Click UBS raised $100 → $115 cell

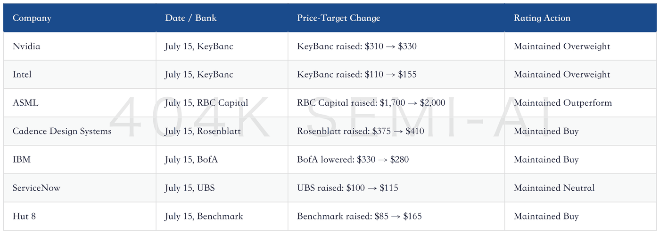pos(396,188)
